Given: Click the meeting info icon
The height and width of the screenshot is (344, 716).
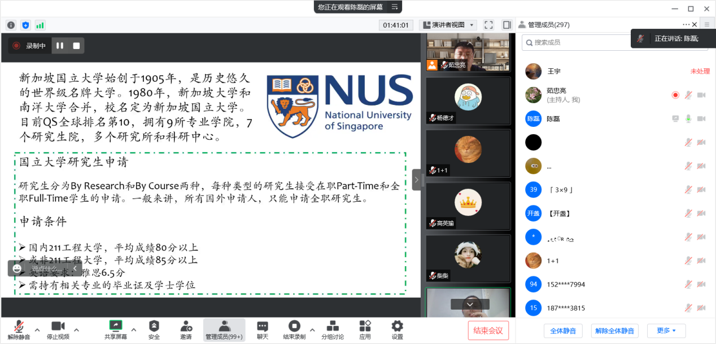Looking at the screenshot, I should coord(11,25).
